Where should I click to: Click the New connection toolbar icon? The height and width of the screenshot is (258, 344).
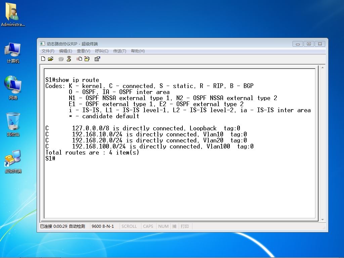43,59
